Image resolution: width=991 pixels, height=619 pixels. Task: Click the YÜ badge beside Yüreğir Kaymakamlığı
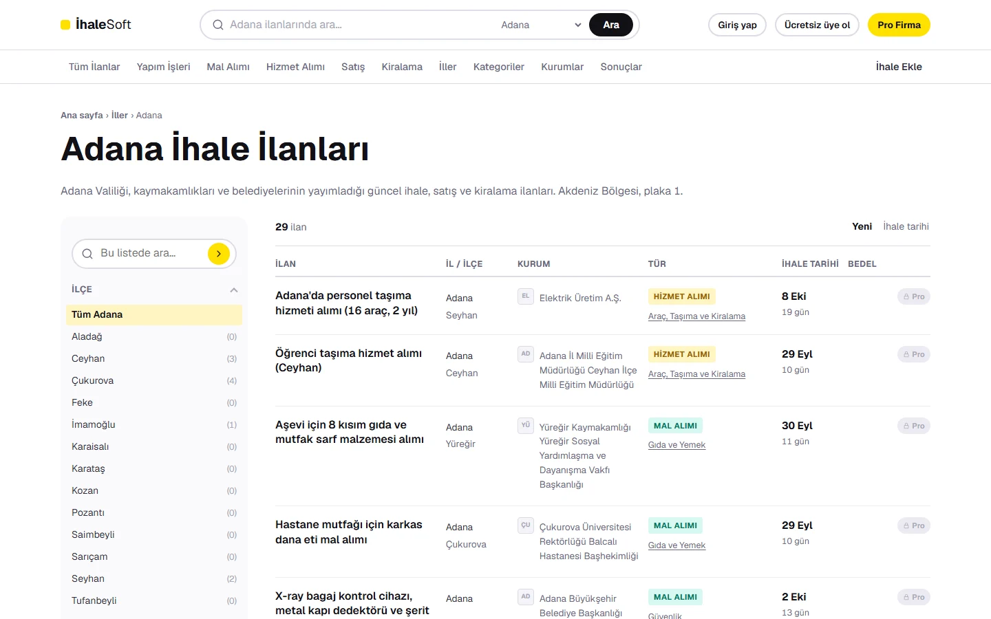click(526, 425)
